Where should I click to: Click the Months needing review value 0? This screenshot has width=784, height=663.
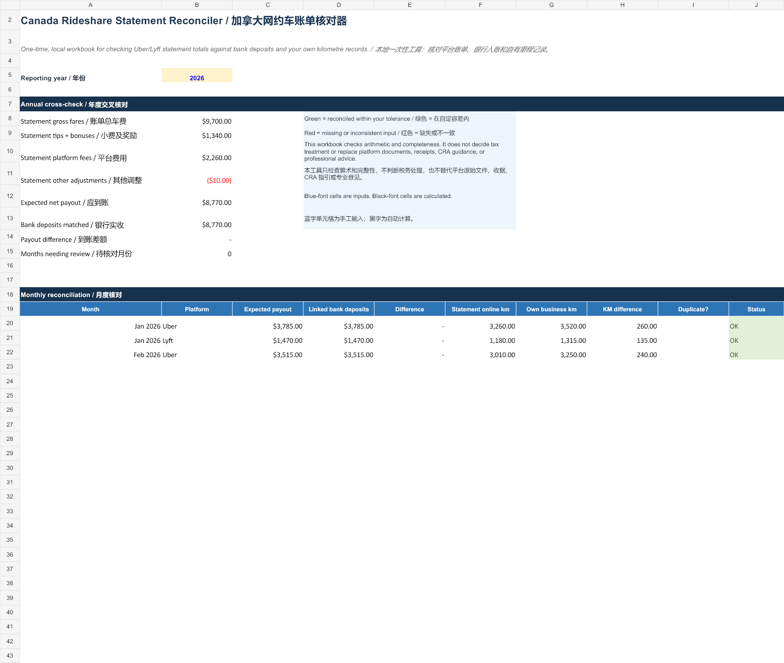pos(229,254)
